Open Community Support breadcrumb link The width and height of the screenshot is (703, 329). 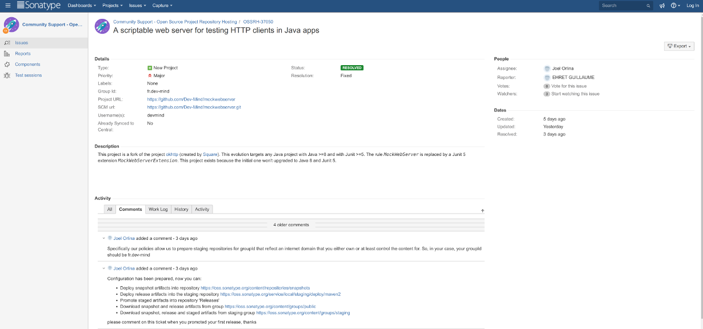point(175,21)
